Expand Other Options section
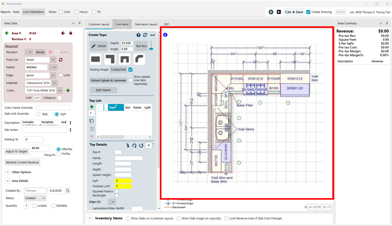The image size is (392, 226). click(7, 172)
